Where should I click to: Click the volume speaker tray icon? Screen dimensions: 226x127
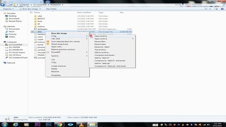pos(208,125)
